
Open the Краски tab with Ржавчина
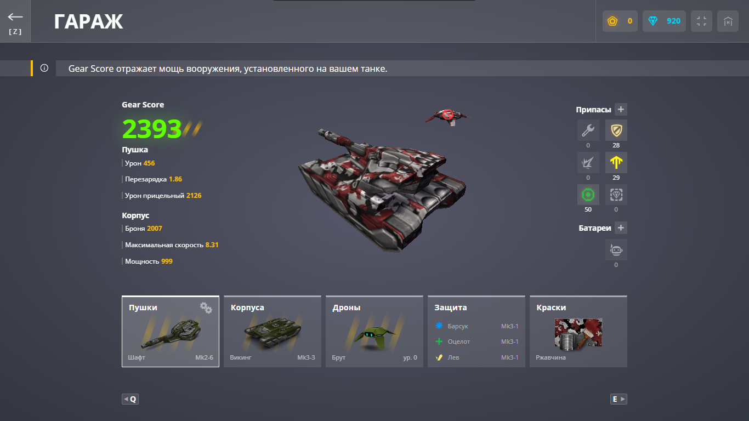(578, 332)
